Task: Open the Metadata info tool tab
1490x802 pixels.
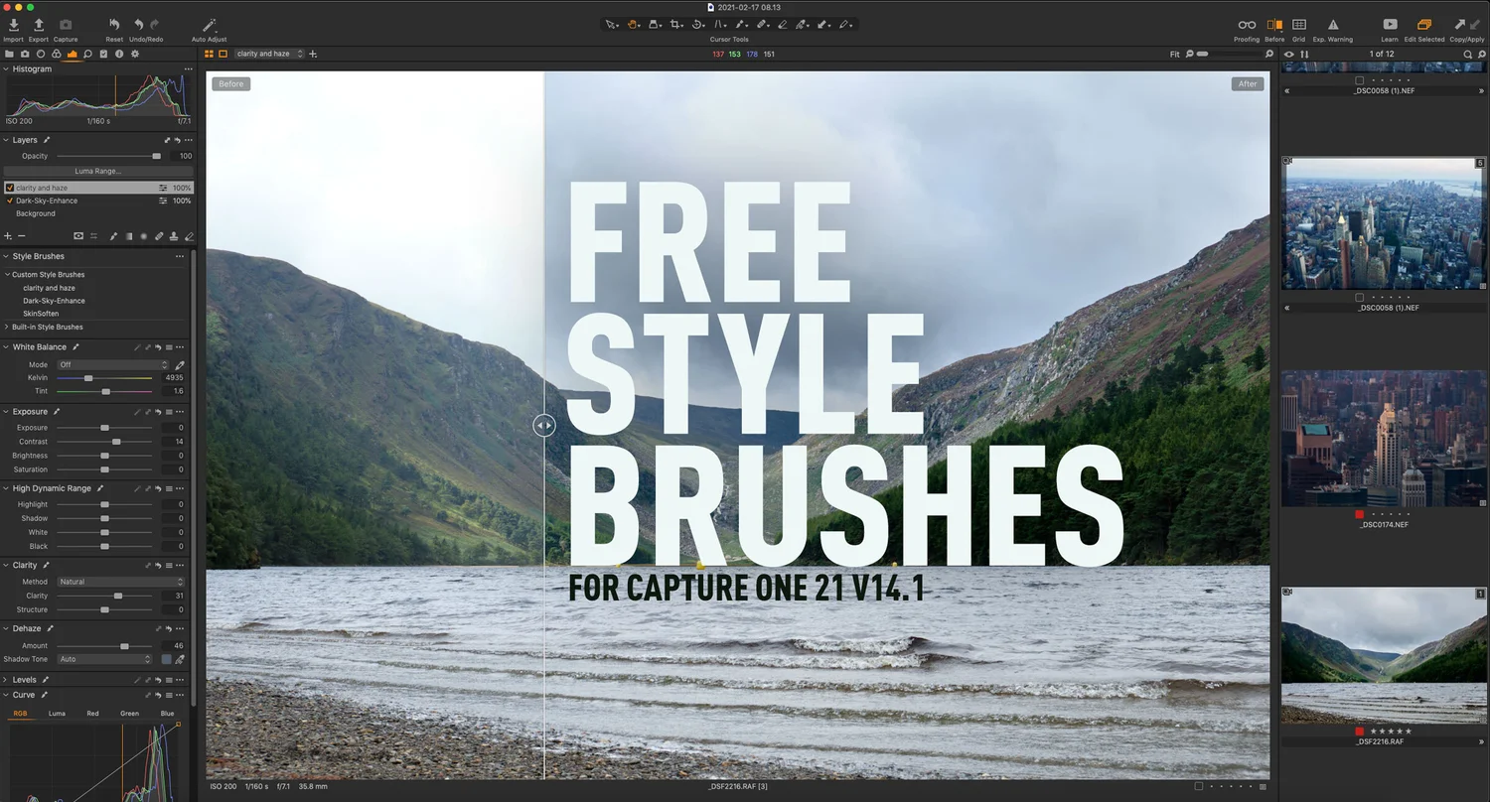Action: 119,54
